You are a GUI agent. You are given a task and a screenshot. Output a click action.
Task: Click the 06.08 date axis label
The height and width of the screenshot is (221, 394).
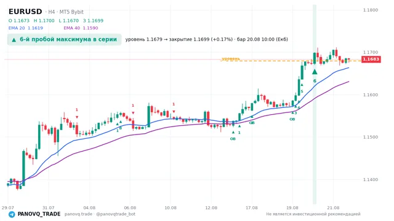pos(130,207)
